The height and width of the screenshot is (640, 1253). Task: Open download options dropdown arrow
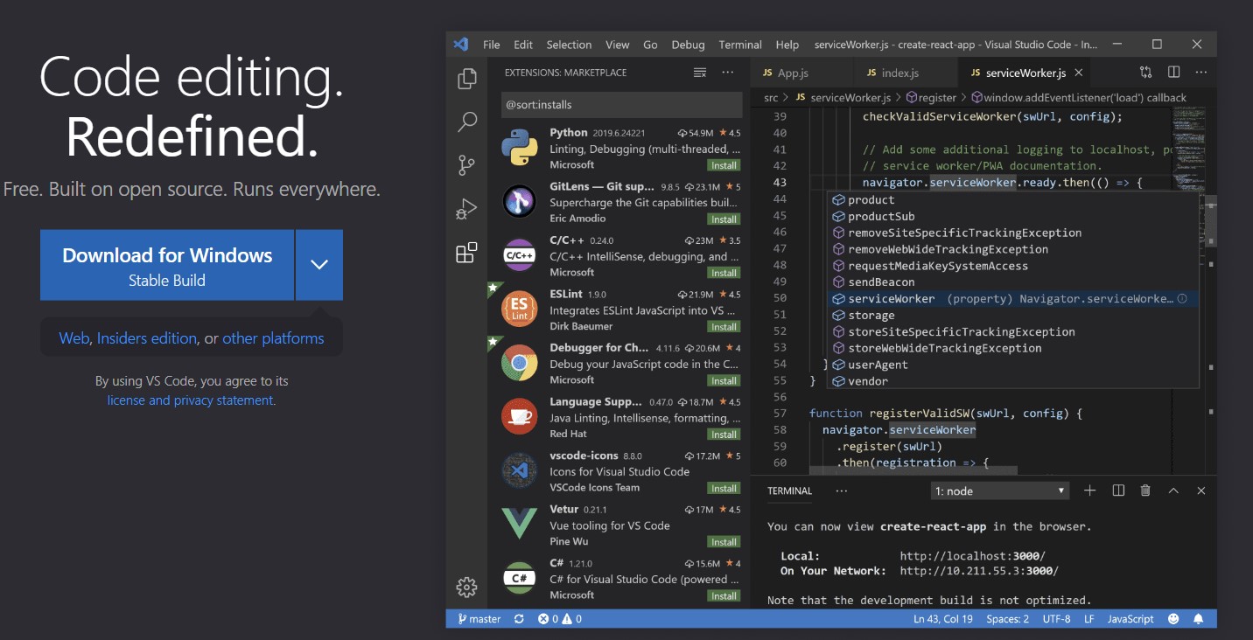pyautogui.click(x=319, y=265)
